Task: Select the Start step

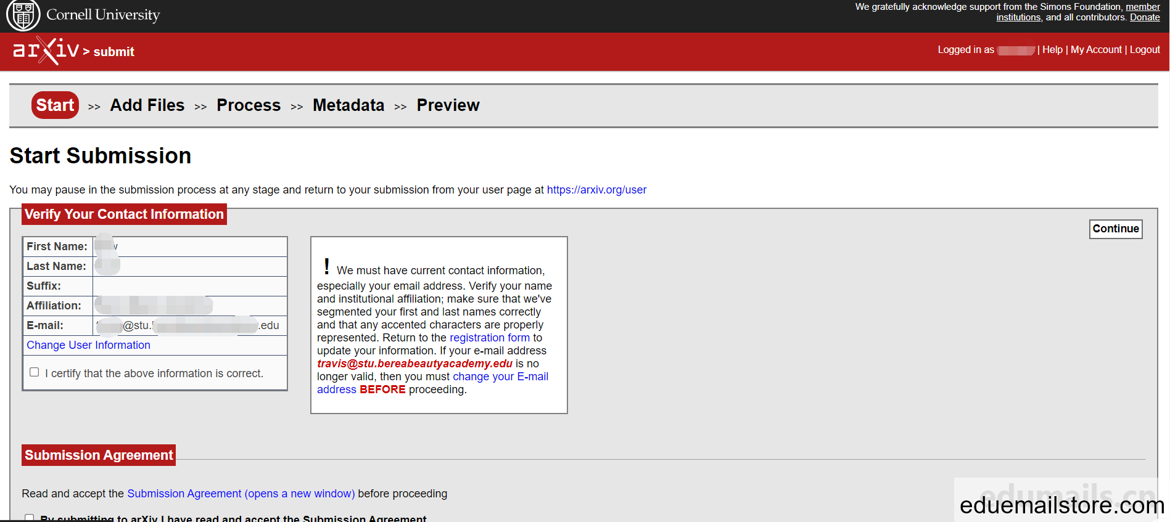Action: pos(55,105)
